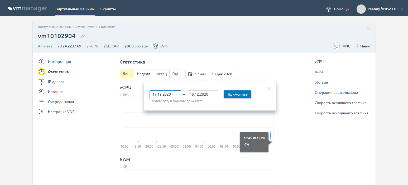Click the 18:50 label on vCPU chart axis
Image resolution: width=408 pixels, height=185 pixels.
tap(137, 147)
